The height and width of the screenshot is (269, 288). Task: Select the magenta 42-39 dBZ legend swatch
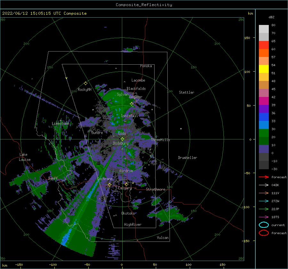[x=264, y=101]
